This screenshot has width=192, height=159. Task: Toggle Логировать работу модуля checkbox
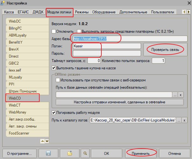pyautogui.click(x=54, y=113)
